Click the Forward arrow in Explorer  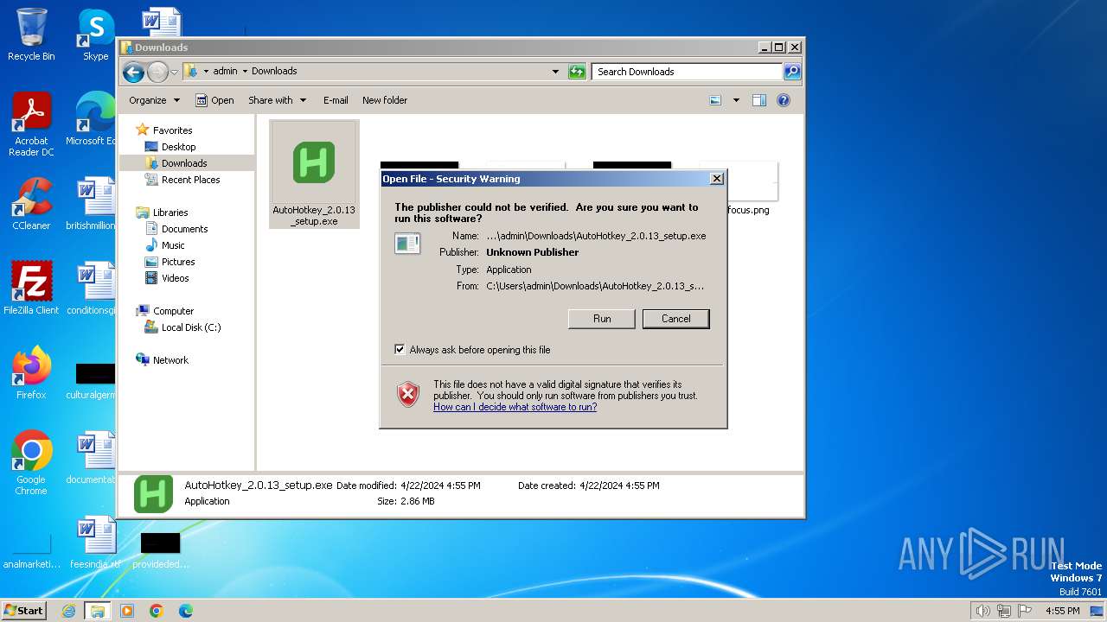tap(157, 72)
